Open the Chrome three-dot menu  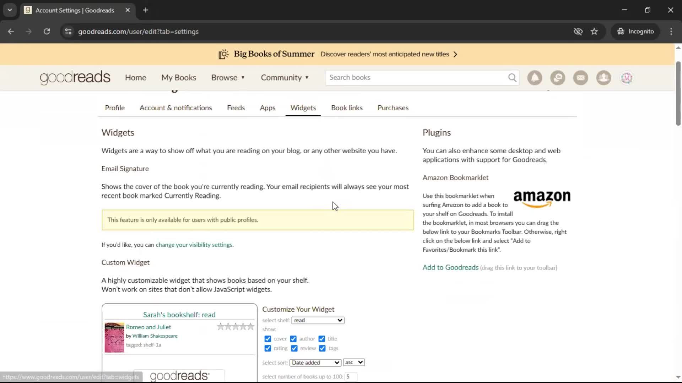pyautogui.click(x=671, y=32)
